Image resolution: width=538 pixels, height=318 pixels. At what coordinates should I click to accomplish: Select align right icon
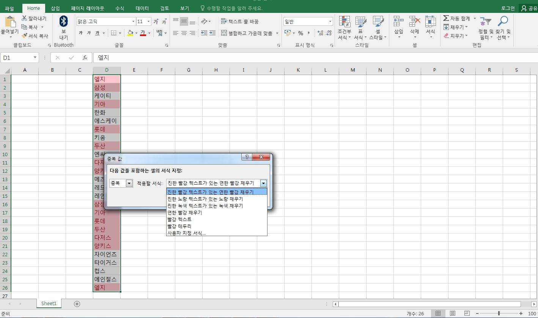point(192,33)
